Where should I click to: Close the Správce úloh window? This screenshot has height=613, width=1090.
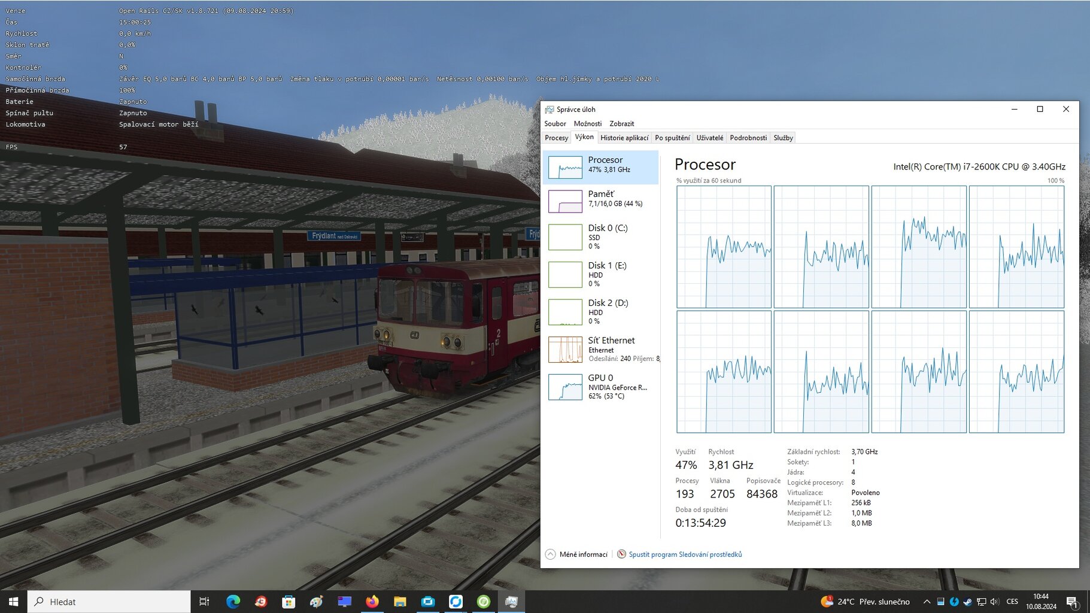point(1065,109)
